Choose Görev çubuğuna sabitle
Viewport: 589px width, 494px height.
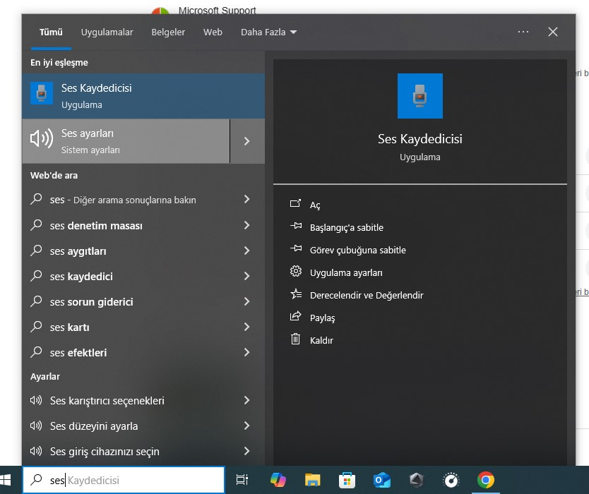pyautogui.click(x=357, y=250)
